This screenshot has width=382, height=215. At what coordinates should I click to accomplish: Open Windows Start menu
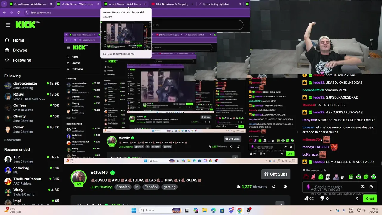134,210
